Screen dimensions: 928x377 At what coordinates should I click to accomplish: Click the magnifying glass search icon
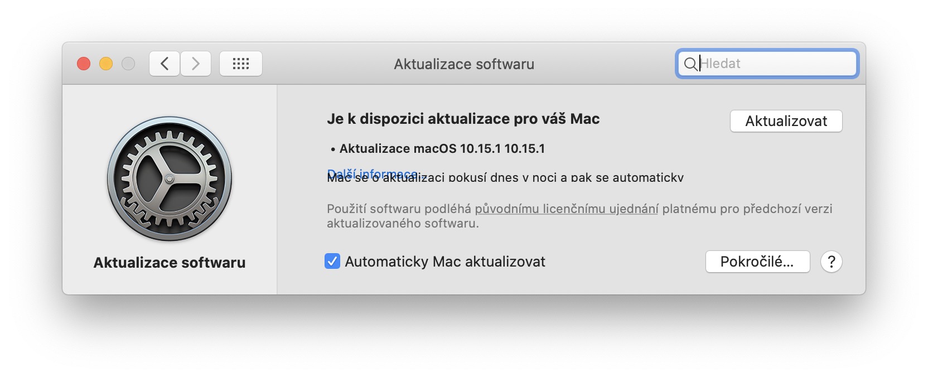pos(690,64)
